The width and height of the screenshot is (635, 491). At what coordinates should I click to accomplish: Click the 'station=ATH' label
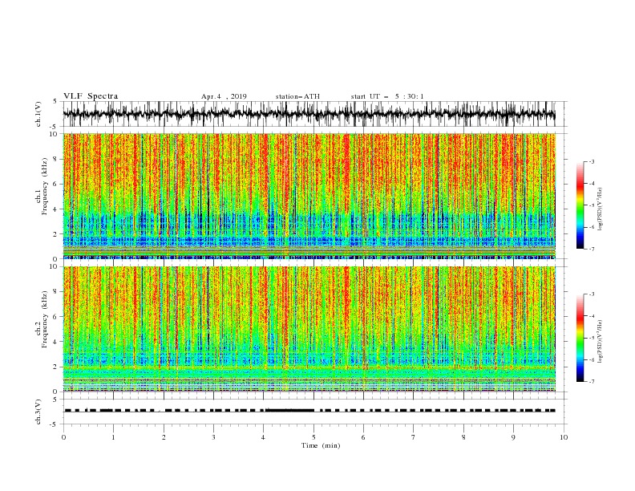click(x=297, y=96)
